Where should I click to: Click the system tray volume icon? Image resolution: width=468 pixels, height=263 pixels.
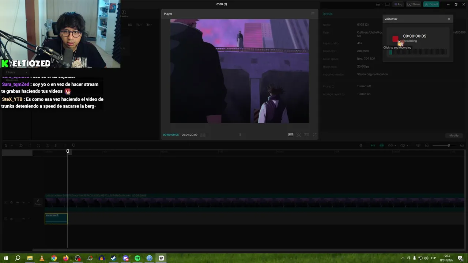pos(426,258)
